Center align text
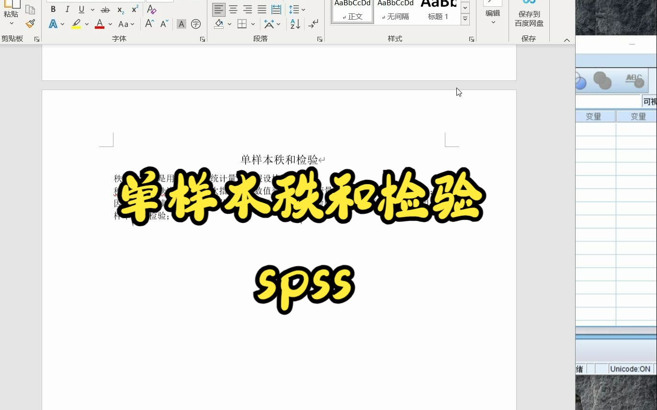 [233, 10]
